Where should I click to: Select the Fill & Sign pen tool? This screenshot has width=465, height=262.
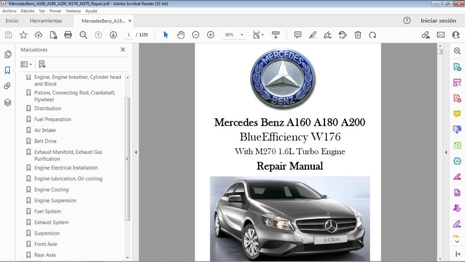tap(327, 34)
